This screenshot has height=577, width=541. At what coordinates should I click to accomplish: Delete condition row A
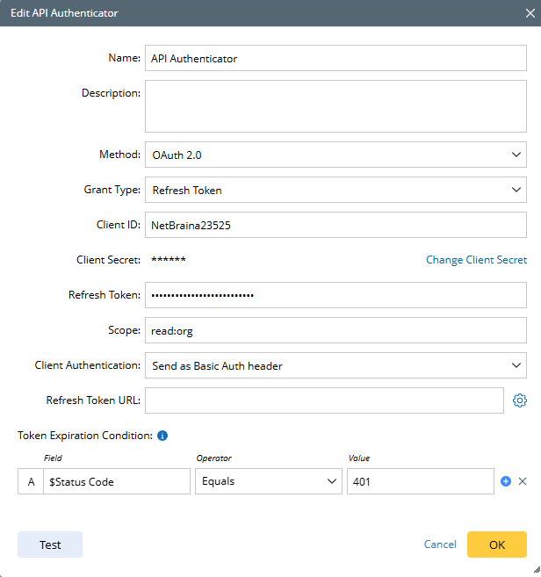coord(523,481)
